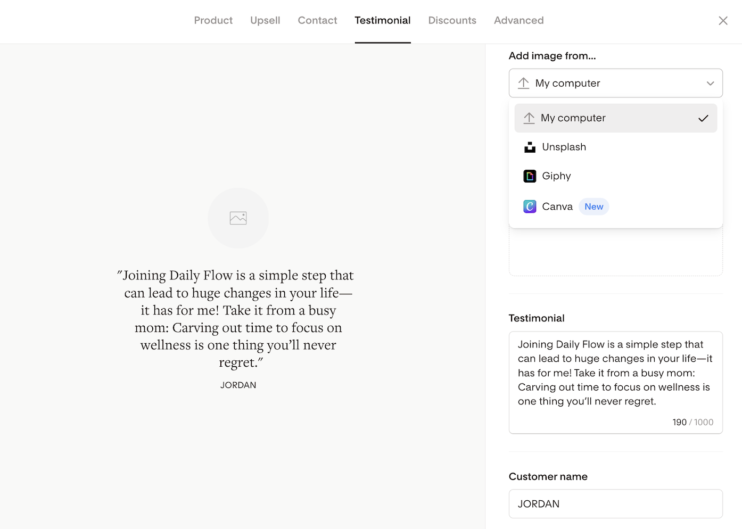Click inside the Testimonial text area

pyautogui.click(x=615, y=373)
